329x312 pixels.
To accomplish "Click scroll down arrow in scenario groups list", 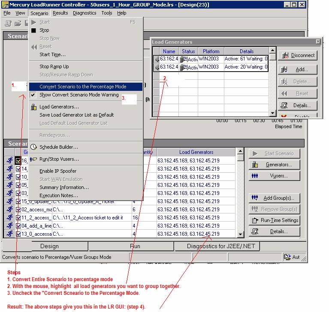I will (x=241, y=234).
